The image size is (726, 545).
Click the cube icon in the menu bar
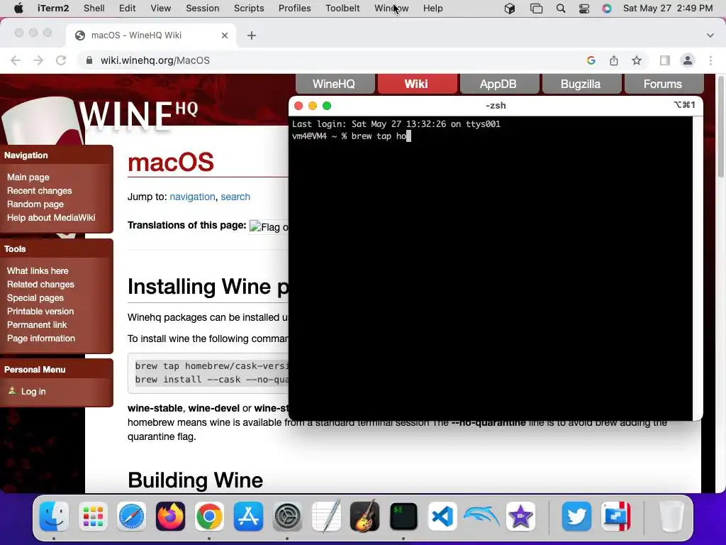(510, 9)
